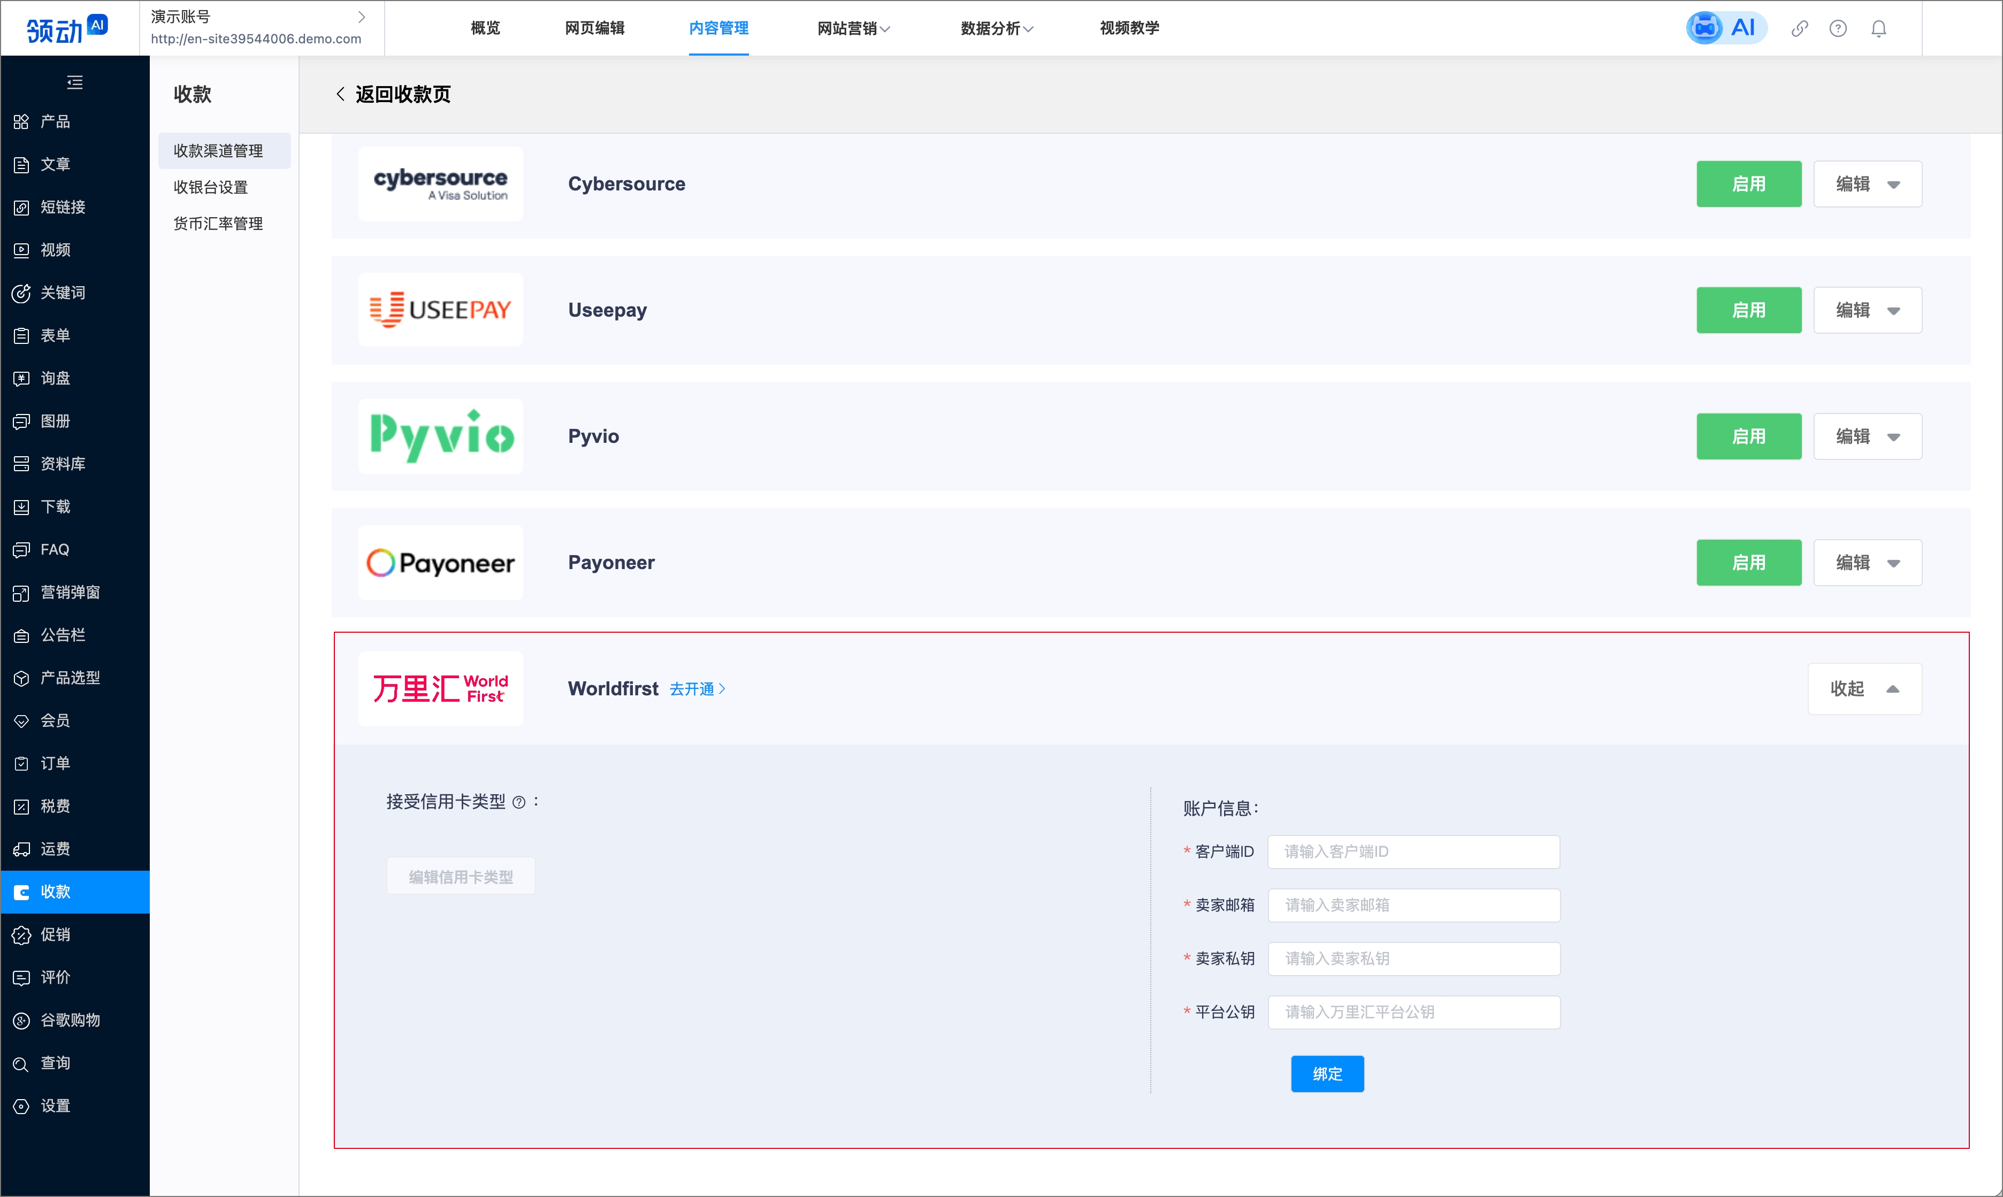The image size is (2003, 1197).
Task: Open the help question mark icon
Action: point(1838,29)
